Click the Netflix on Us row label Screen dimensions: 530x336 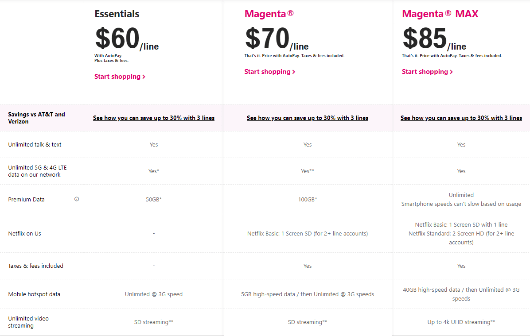click(25, 233)
